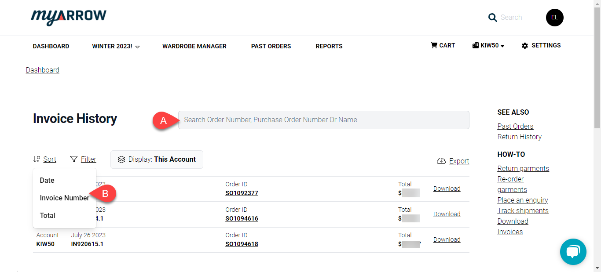Sort invoices by Invoice Number
This screenshot has height=272, width=601.
click(x=64, y=198)
